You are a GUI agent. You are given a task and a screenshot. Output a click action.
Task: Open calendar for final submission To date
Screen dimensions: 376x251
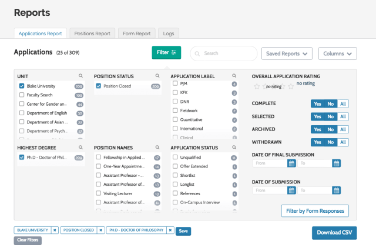tap(337, 163)
